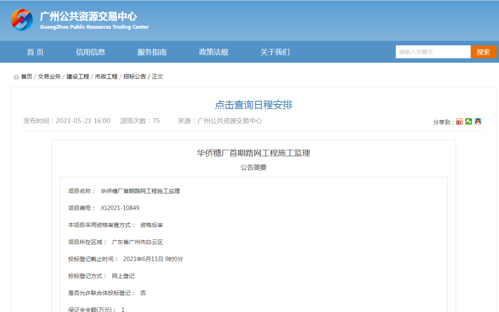
Task: Go to 交易业务 in the breadcrumb
Action: [49, 77]
